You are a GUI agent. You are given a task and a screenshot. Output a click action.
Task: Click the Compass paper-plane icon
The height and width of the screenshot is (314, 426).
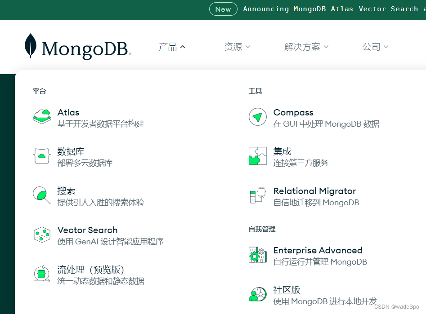point(258,117)
